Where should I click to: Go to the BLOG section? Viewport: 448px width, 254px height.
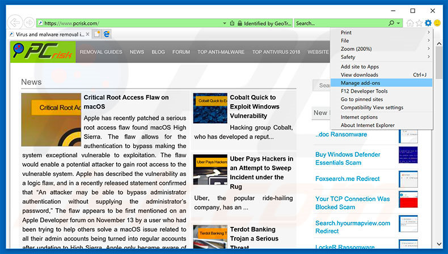pyautogui.click(x=158, y=52)
